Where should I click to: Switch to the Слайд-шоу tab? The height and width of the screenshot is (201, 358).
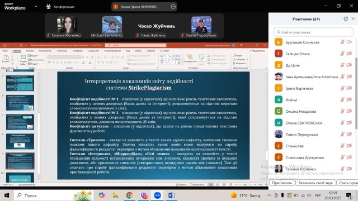tap(93, 51)
